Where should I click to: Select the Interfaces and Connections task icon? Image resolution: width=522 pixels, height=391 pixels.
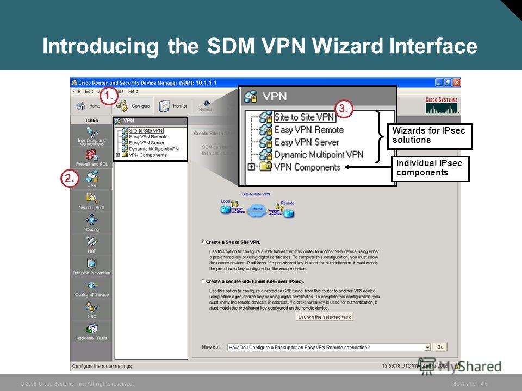point(91,136)
